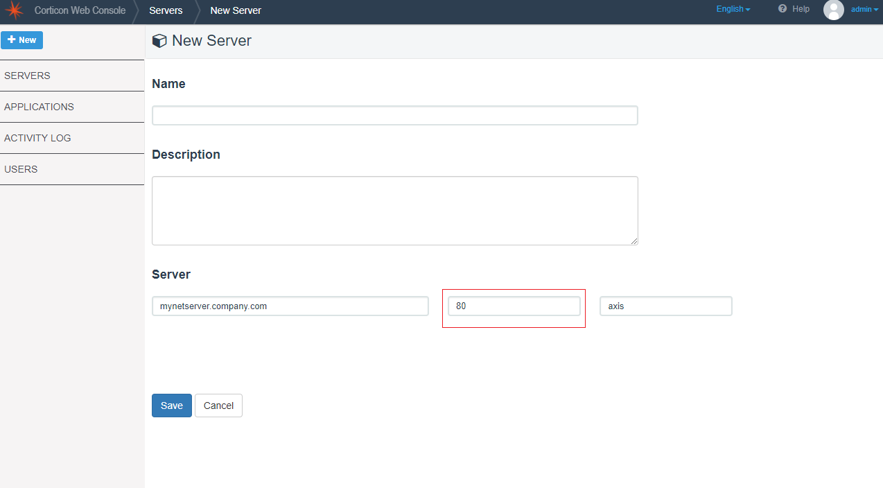Click the Server section label
The width and height of the screenshot is (883, 488).
click(171, 274)
